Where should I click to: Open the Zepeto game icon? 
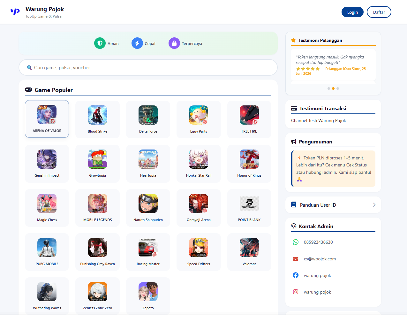point(148,292)
